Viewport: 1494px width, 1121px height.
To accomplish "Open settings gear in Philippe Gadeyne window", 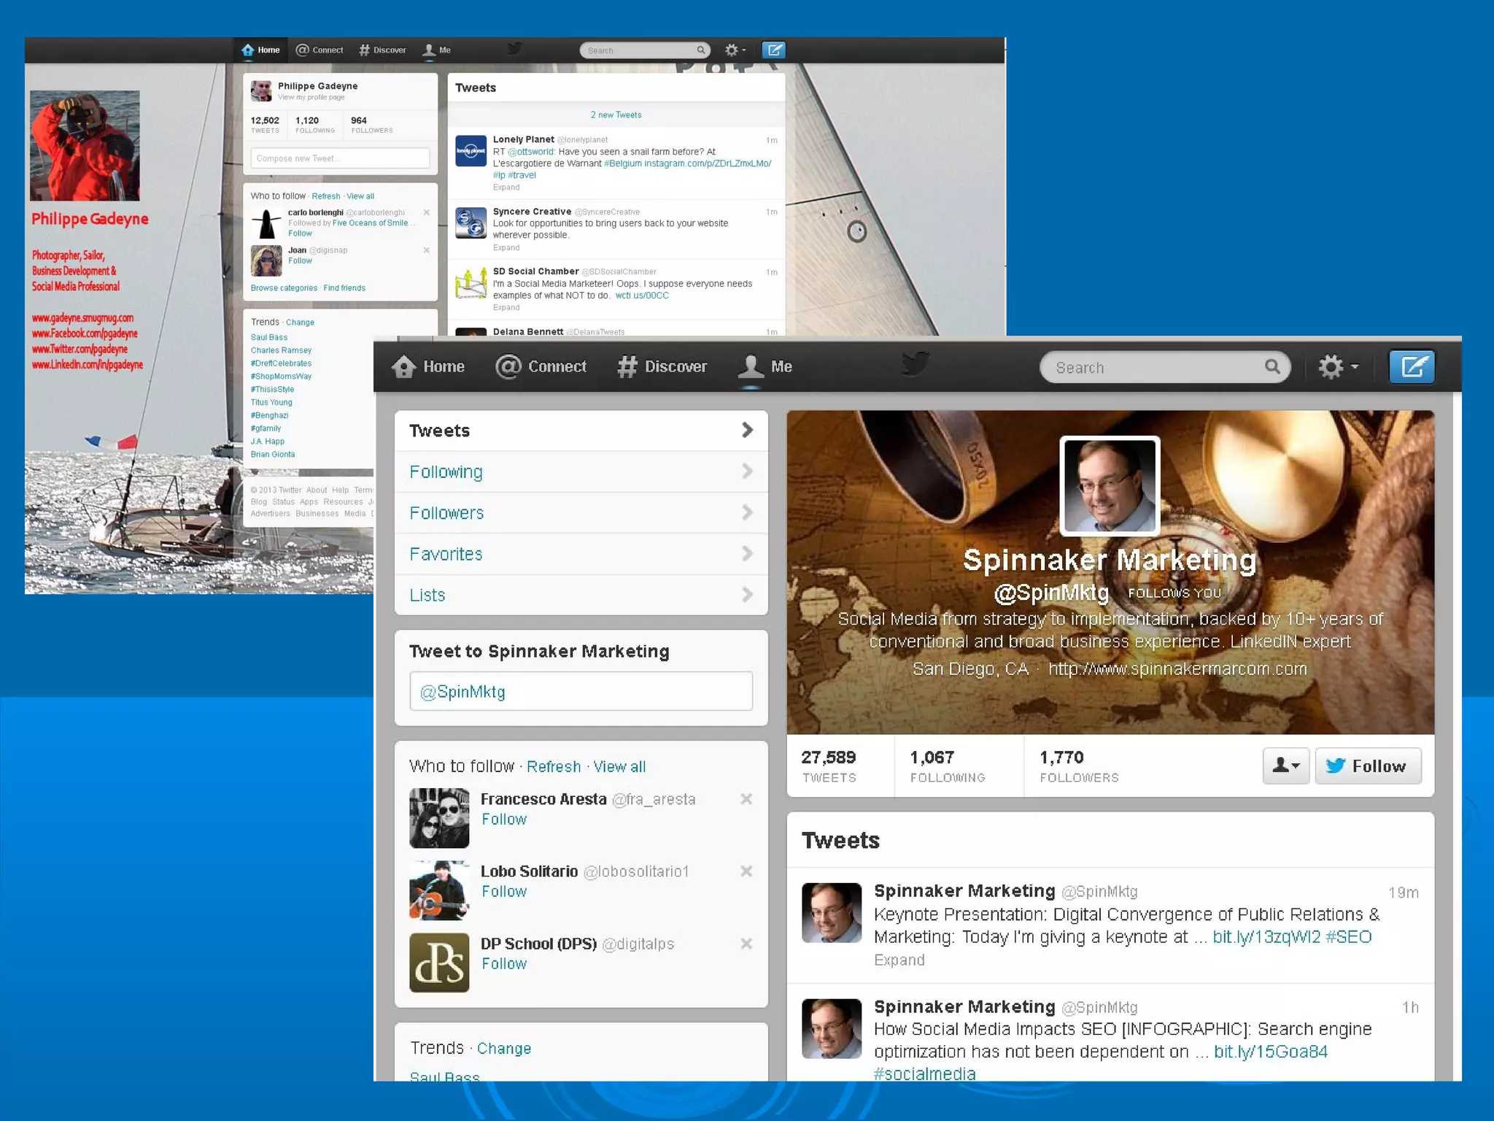I will click(735, 50).
